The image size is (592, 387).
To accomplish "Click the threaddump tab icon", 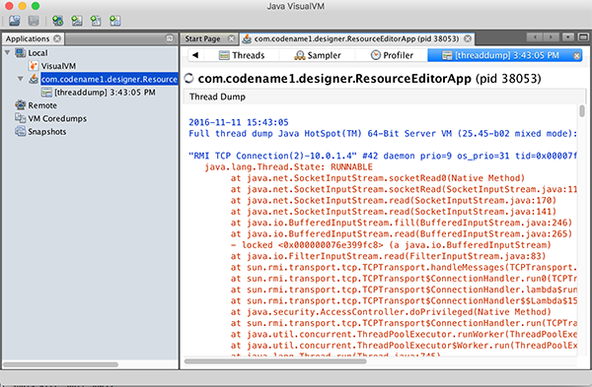I will tap(447, 55).
